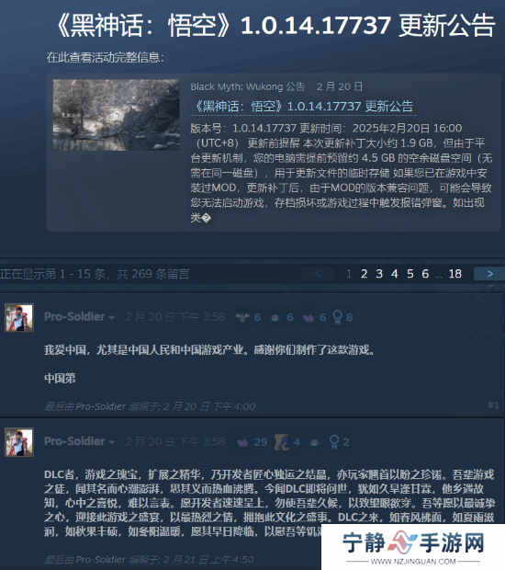Jump to comments page 18
Image resolution: width=505 pixels, height=570 pixels.
point(454,274)
